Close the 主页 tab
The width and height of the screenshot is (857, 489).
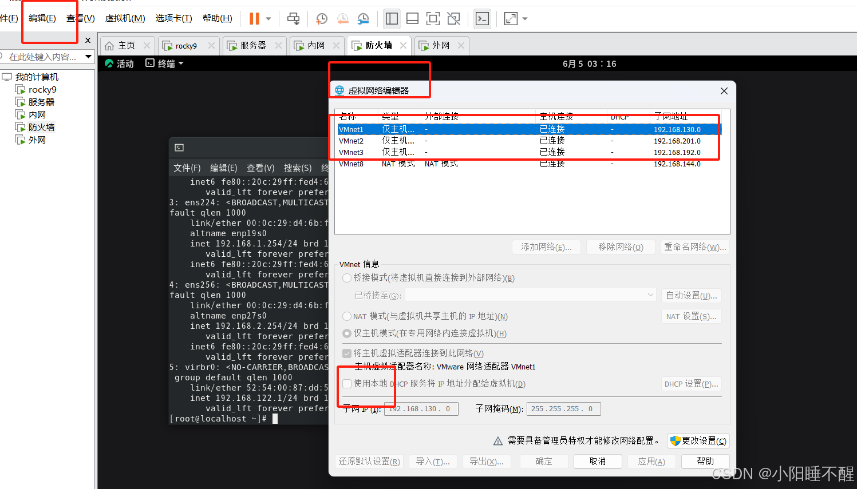click(147, 45)
